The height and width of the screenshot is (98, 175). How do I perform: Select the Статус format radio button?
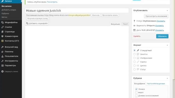point(135,69)
